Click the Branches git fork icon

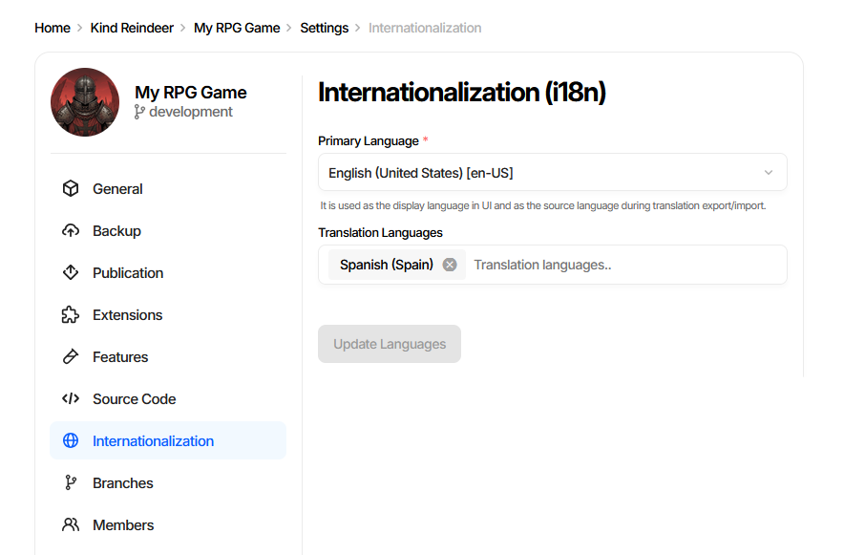[71, 482]
